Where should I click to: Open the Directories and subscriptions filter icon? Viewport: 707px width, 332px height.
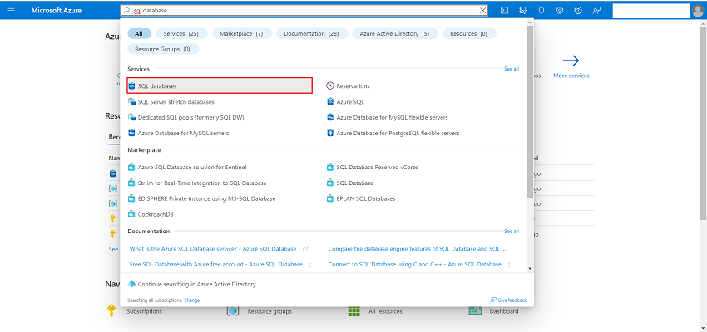pyautogui.click(x=523, y=10)
